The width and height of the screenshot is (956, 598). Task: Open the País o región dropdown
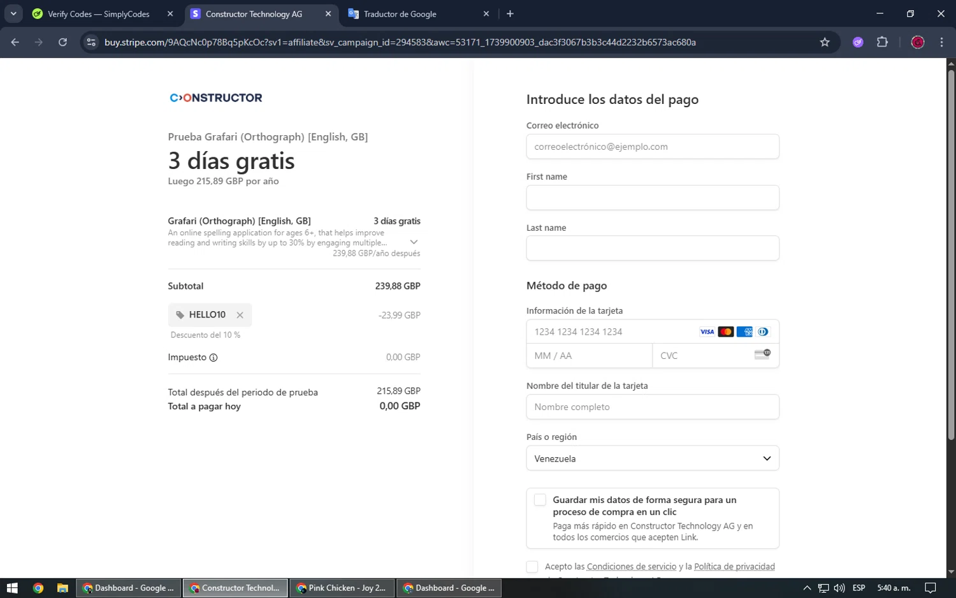[x=653, y=458]
